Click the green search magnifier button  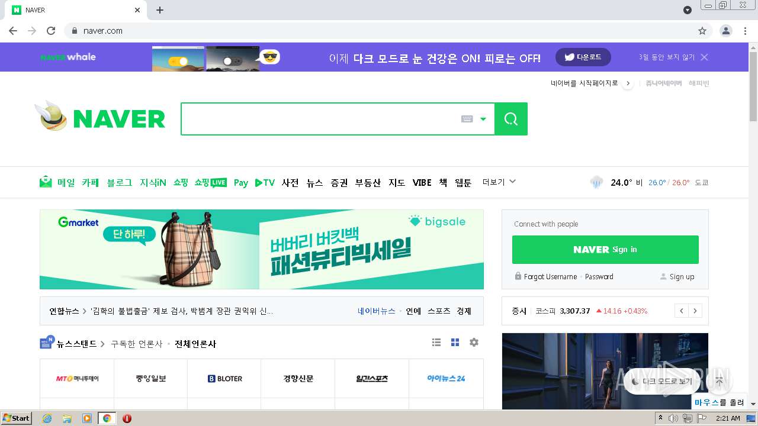tap(511, 119)
